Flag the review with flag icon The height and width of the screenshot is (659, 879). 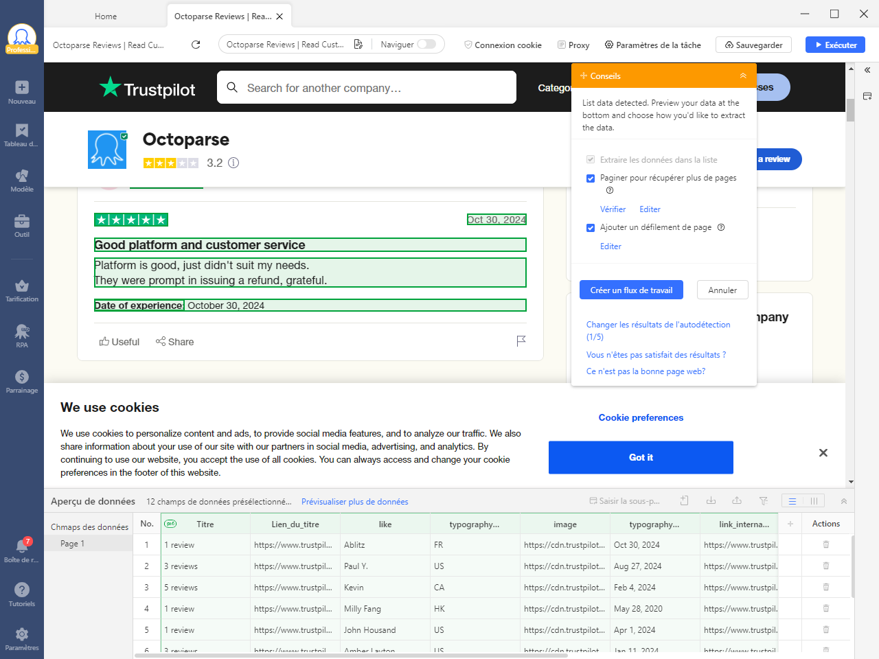point(521,341)
